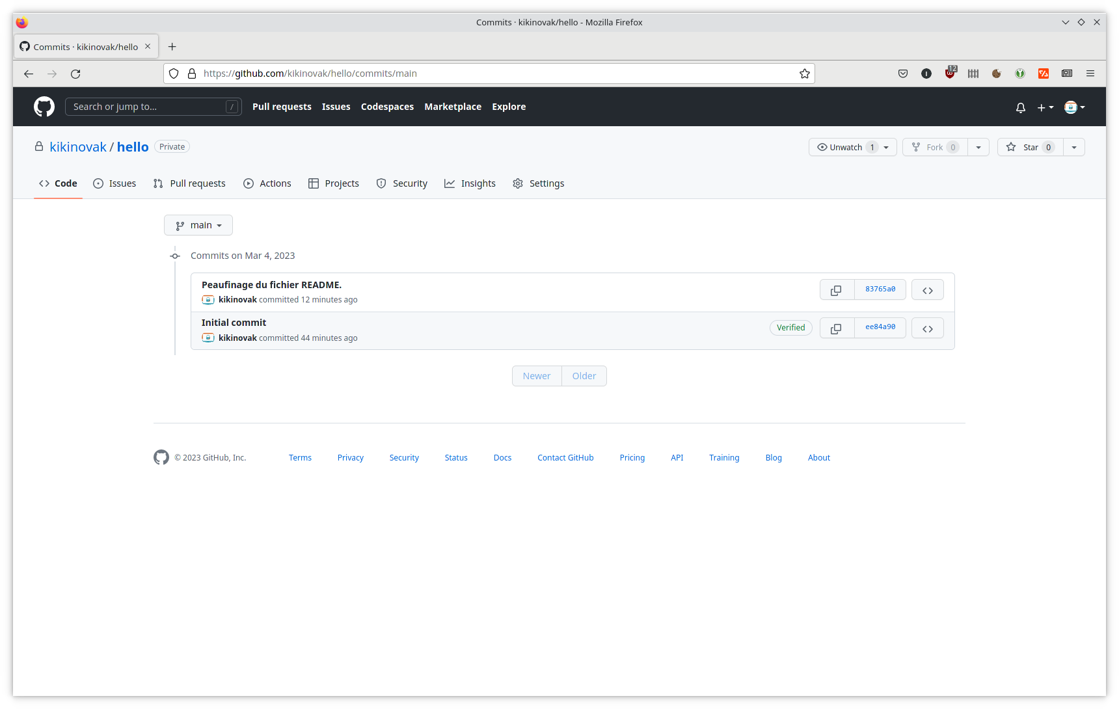1119x709 pixels.
Task: Click the black circular extension icon
Action: (x=926, y=74)
